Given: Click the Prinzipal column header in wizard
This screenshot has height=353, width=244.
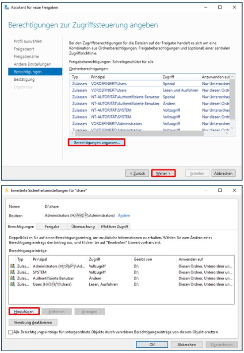Looking at the screenshot, I should [x=125, y=77].
